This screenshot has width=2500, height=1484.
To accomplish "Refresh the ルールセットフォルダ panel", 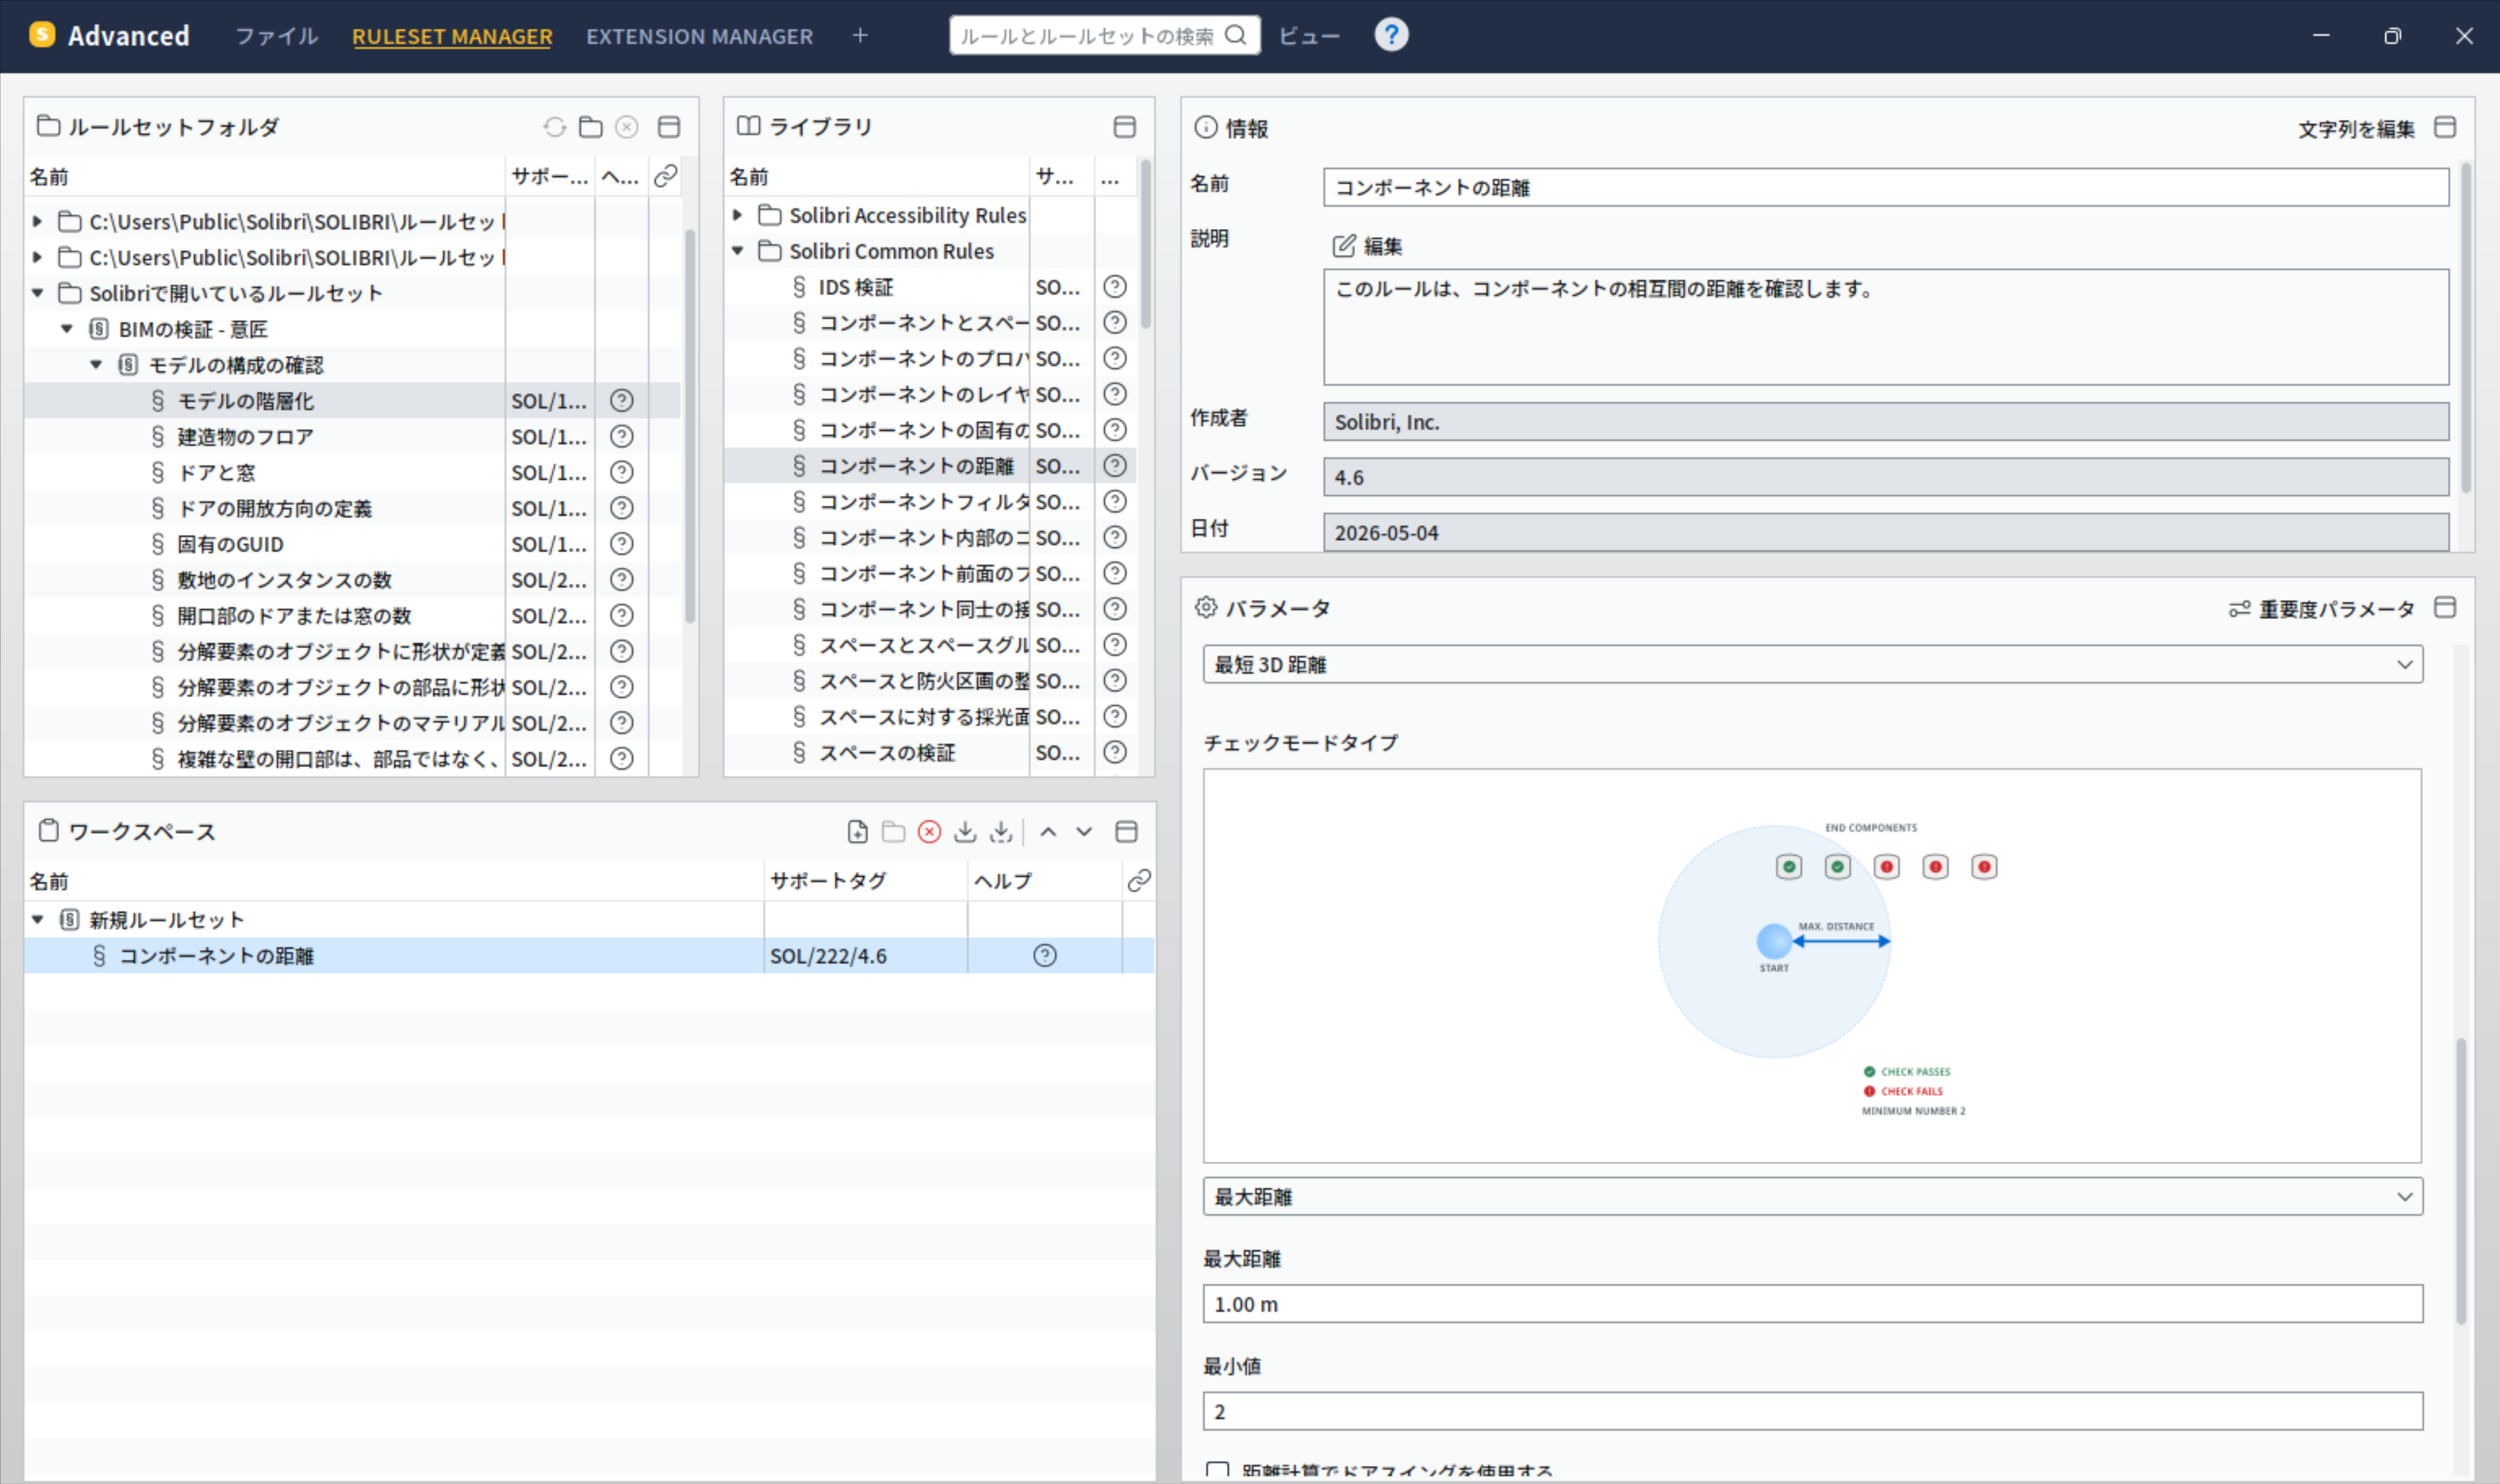I will point(555,127).
